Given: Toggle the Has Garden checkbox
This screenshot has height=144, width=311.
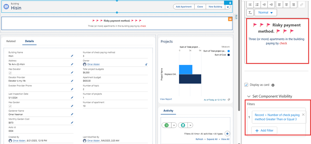Looking at the screenshot, I should click(x=11, y=106).
